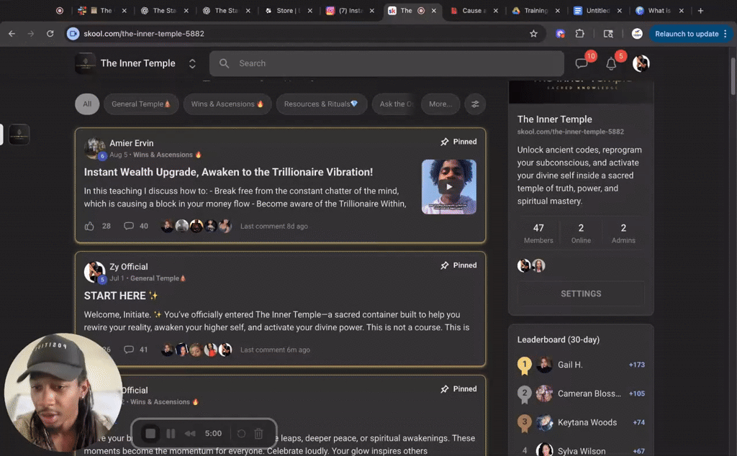Restart the recording
The height and width of the screenshot is (456, 737).
click(x=241, y=434)
